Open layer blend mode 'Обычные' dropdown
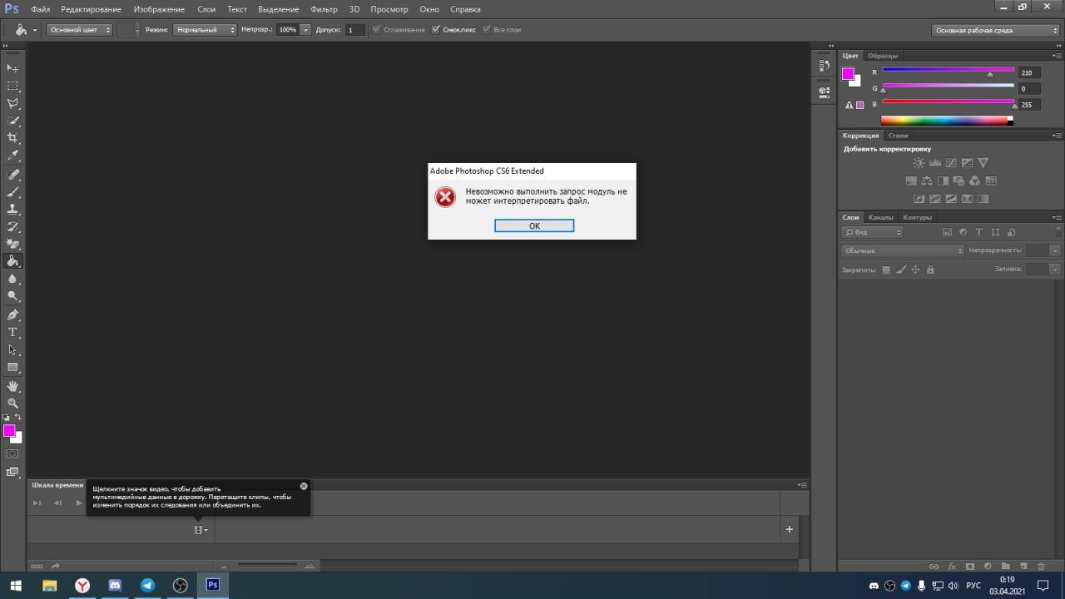The height and width of the screenshot is (599, 1065). coord(903,250)
